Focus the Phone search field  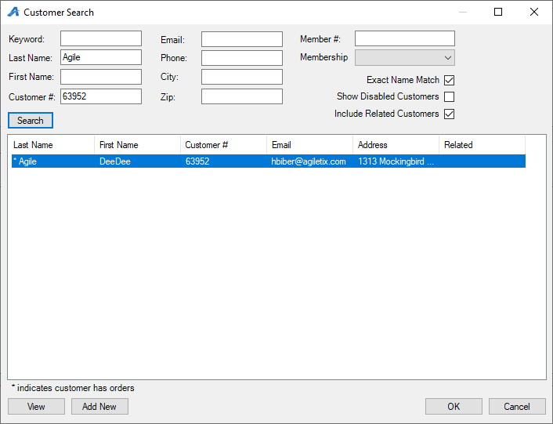[242, 58]
